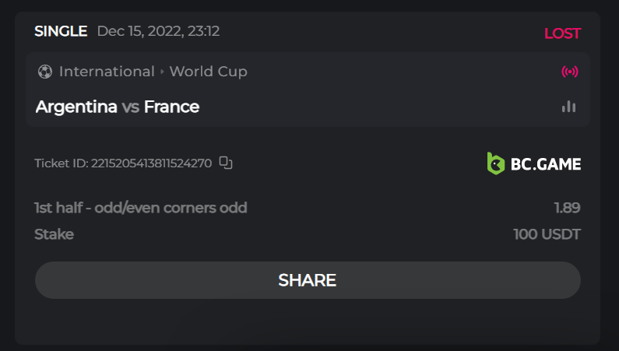Image resolution: width=619 pixels, height=351 pixels.
Task: Click the Stake label
Action: click(x=54, y=234)
